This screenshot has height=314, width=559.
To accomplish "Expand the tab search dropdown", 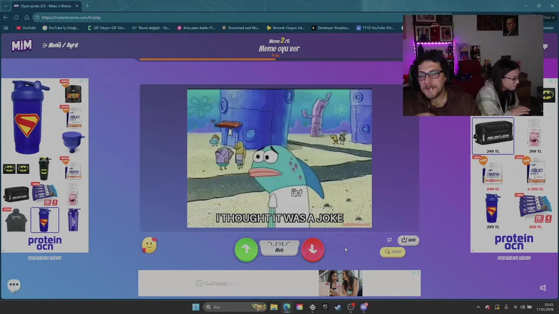I will pos(6,6).
